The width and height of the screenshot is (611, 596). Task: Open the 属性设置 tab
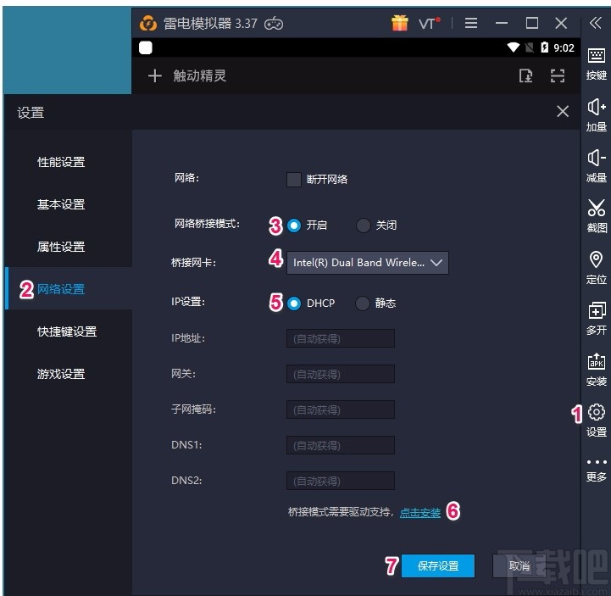(x=61, y=247)
